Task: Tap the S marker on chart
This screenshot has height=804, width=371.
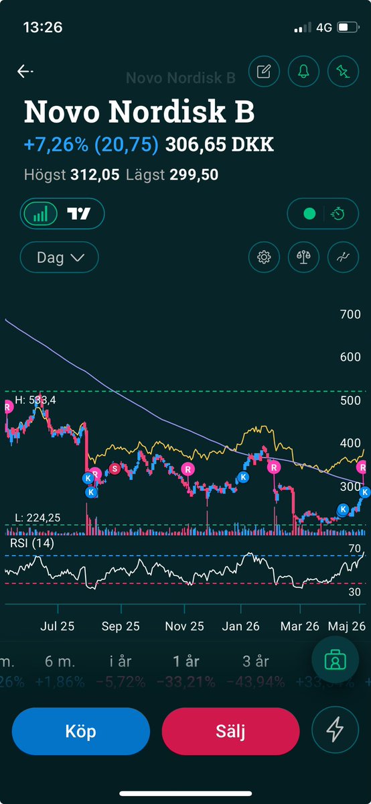Action: pos(115,468)
